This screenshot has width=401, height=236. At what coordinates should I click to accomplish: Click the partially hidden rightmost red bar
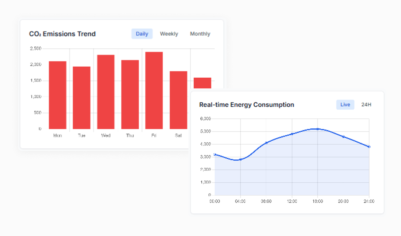click(x=202, y=83)
